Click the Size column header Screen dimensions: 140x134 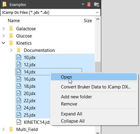pyautogui.click(x=88, y=21)
